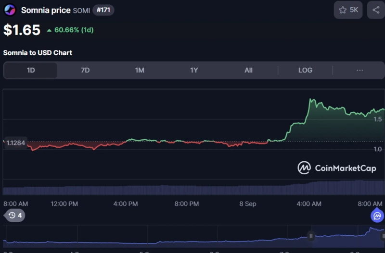The width and height of the screenshot is (385, 253).
Task: Click the Somnia coin logo icon
Action: (10, 10)
